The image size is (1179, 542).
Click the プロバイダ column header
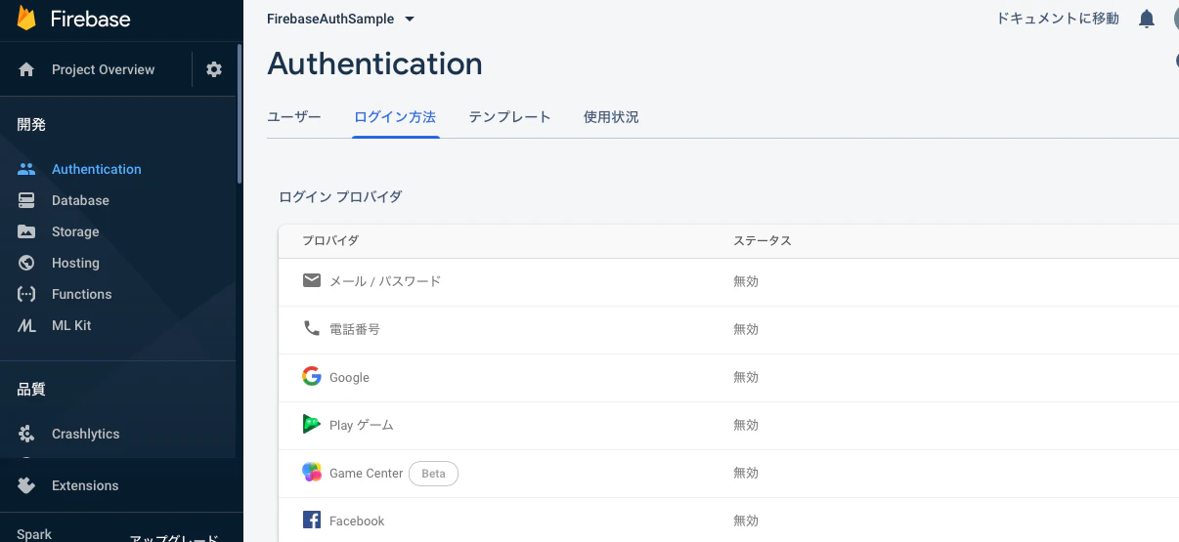point(330,240)
